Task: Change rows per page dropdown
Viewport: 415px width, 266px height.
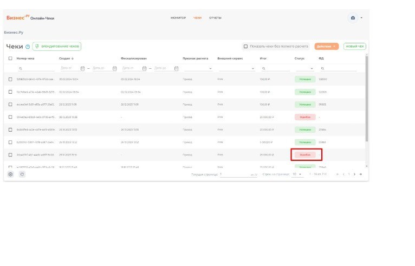Action: click(x=297, y=174)
